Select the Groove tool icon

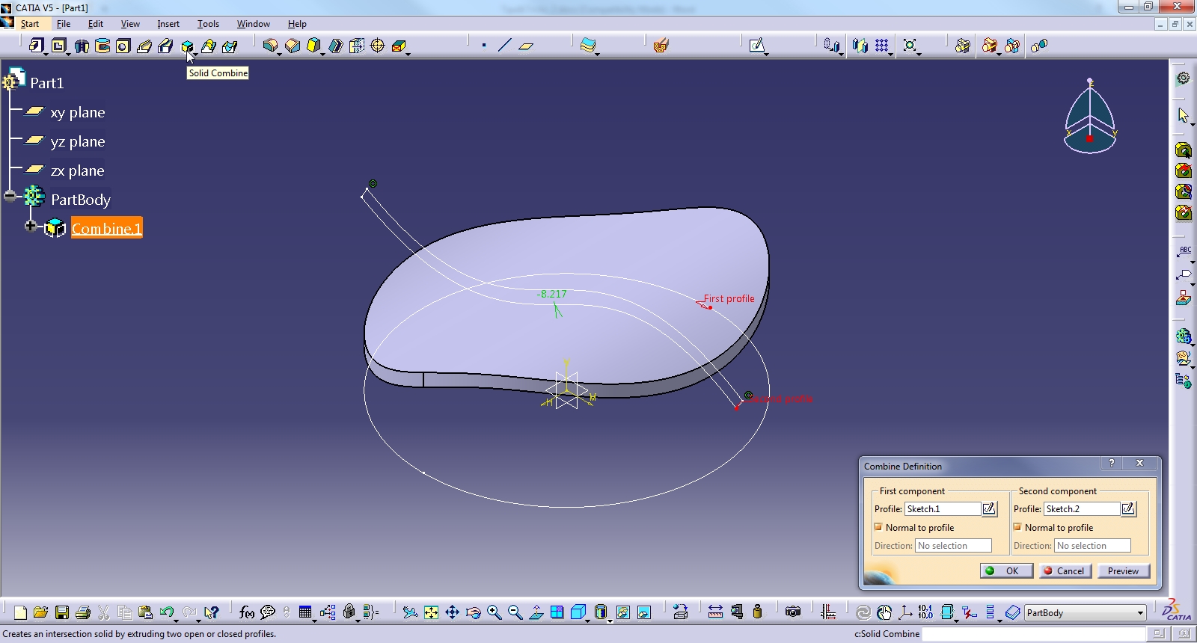tap(102, 46)
